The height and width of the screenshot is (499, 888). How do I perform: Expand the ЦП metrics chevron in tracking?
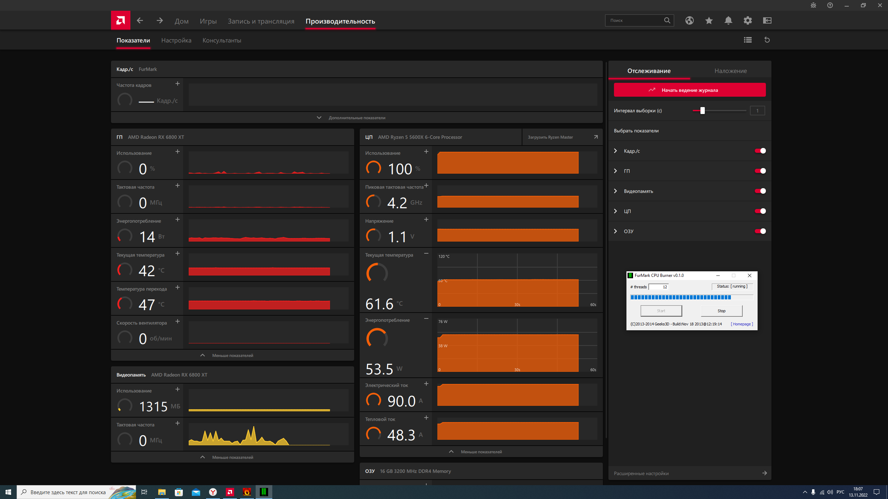615,211
